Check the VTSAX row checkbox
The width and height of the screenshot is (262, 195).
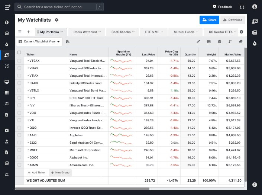point(19,61)
